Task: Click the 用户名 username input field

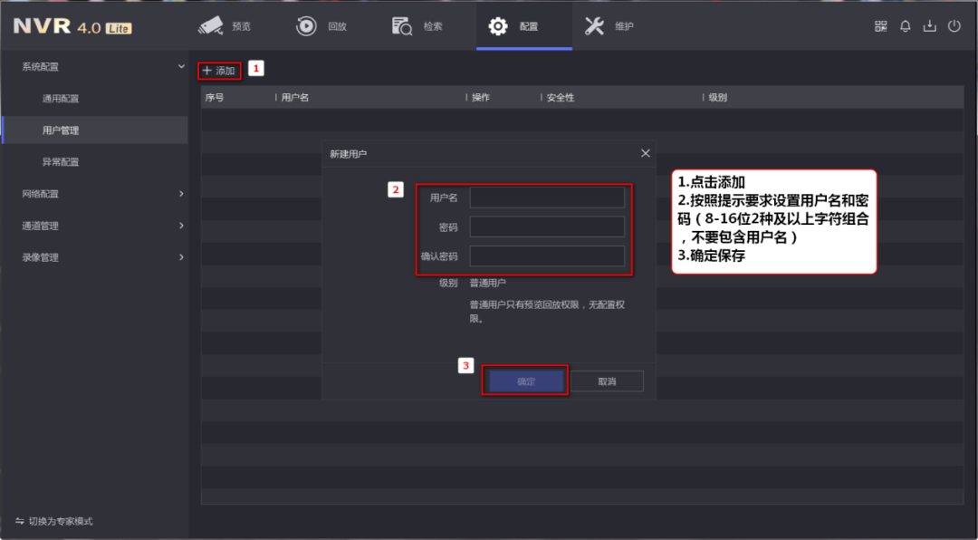Action: point(547,197)
